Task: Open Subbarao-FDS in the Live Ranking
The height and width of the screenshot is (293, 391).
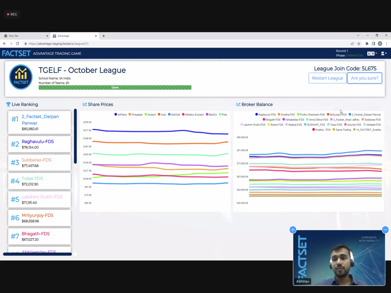Action: coord(39,162)
